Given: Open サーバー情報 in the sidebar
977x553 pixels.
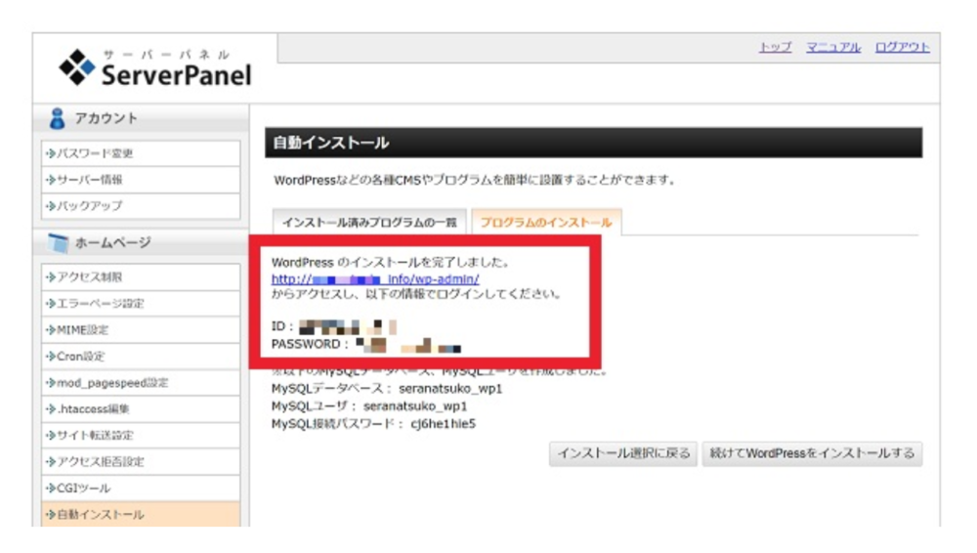Looking at the screenshot, I should pyautogui.click(x=141, y=180).
